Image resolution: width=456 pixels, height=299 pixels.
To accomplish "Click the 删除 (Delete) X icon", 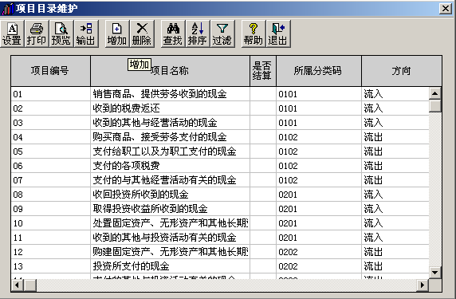I will click(x=142, y=33).
